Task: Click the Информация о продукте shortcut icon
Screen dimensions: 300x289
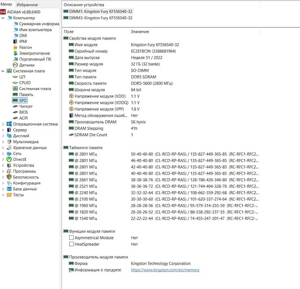Action: (x=71, y=270)
